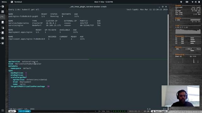Click the 'Deployment' kind value in vim
The image size is (202, 113).
pyautogui.click(x=25, y=82)
